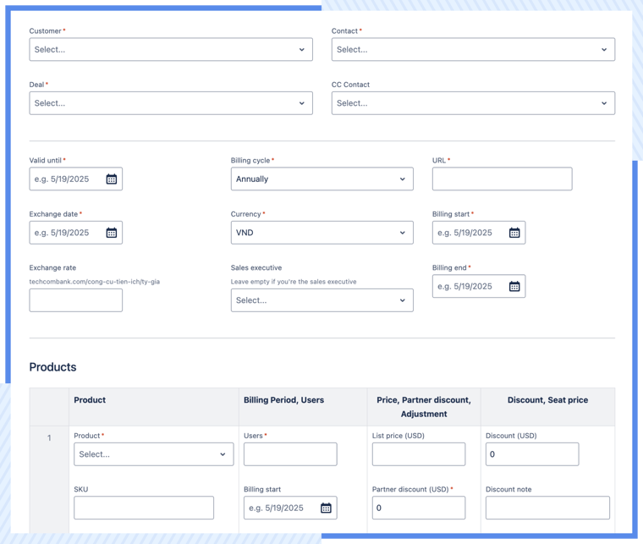Click the Discount note field
This screenshot has width=643, height=544.
pyautogui.click(x=547, y=508)
